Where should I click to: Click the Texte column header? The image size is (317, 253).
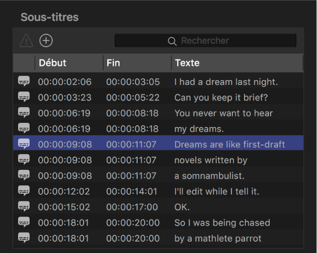(x=187, y=63)
